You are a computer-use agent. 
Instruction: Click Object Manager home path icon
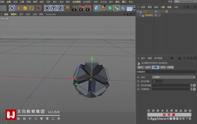point(188,7)
